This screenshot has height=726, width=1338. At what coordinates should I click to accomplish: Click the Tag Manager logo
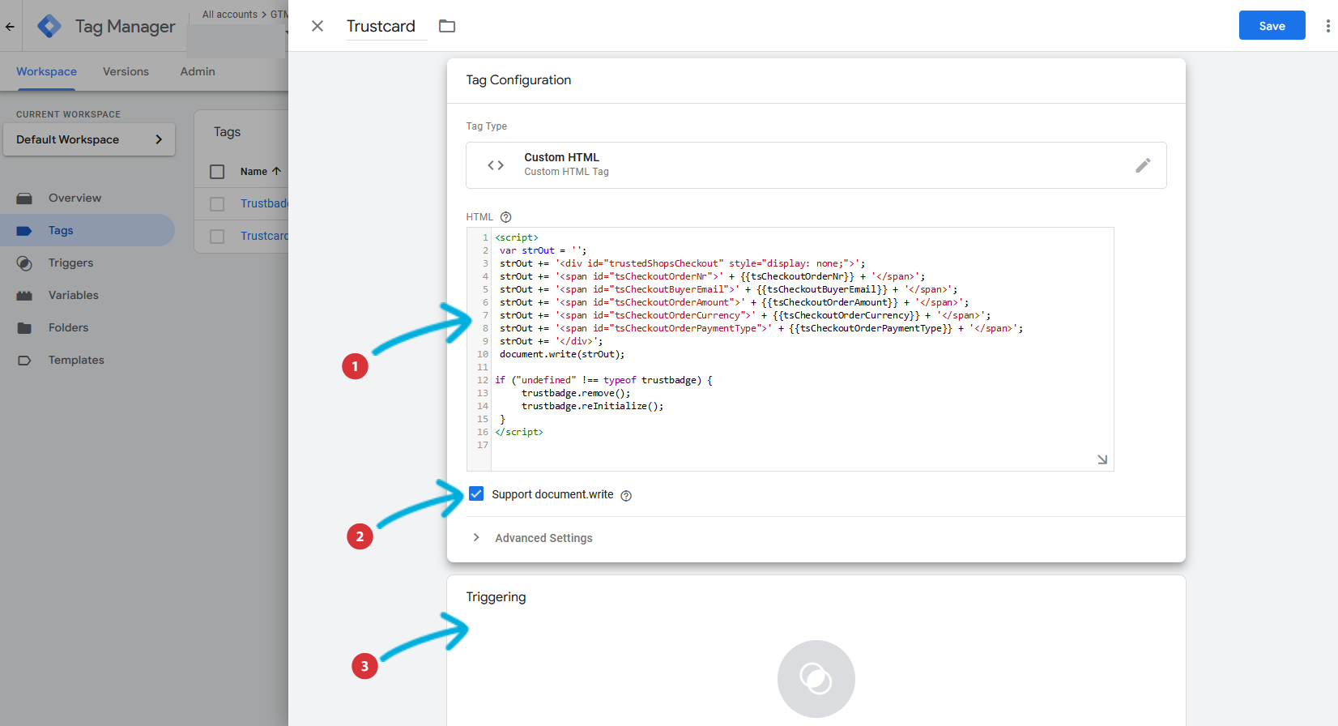[49, 26]
